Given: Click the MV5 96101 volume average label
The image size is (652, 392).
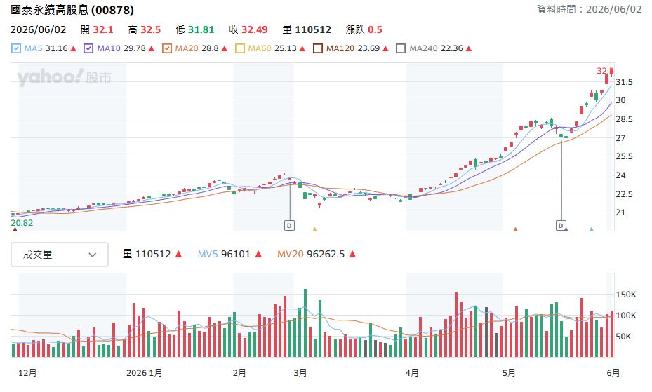Looking at the screenshot, I should tap(224, 254).
